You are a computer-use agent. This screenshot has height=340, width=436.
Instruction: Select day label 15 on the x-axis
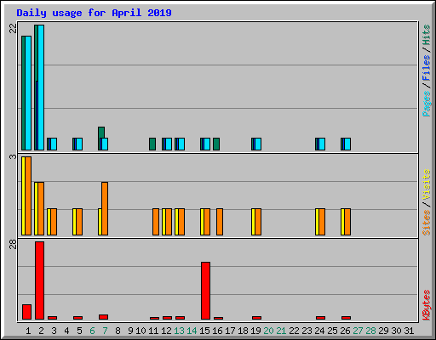click(204, 331)
